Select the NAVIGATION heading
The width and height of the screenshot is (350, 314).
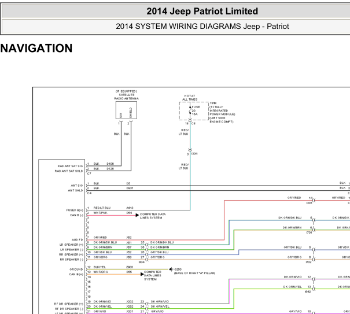pyautogui.click(x=36, y=48)
